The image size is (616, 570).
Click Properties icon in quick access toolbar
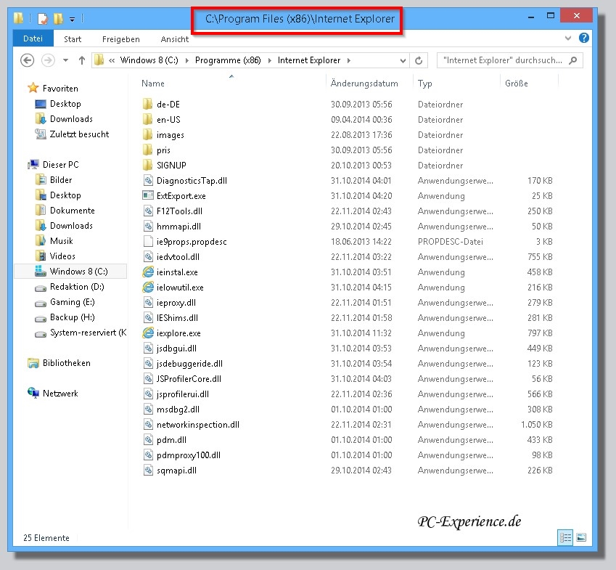tap(42, 18)
